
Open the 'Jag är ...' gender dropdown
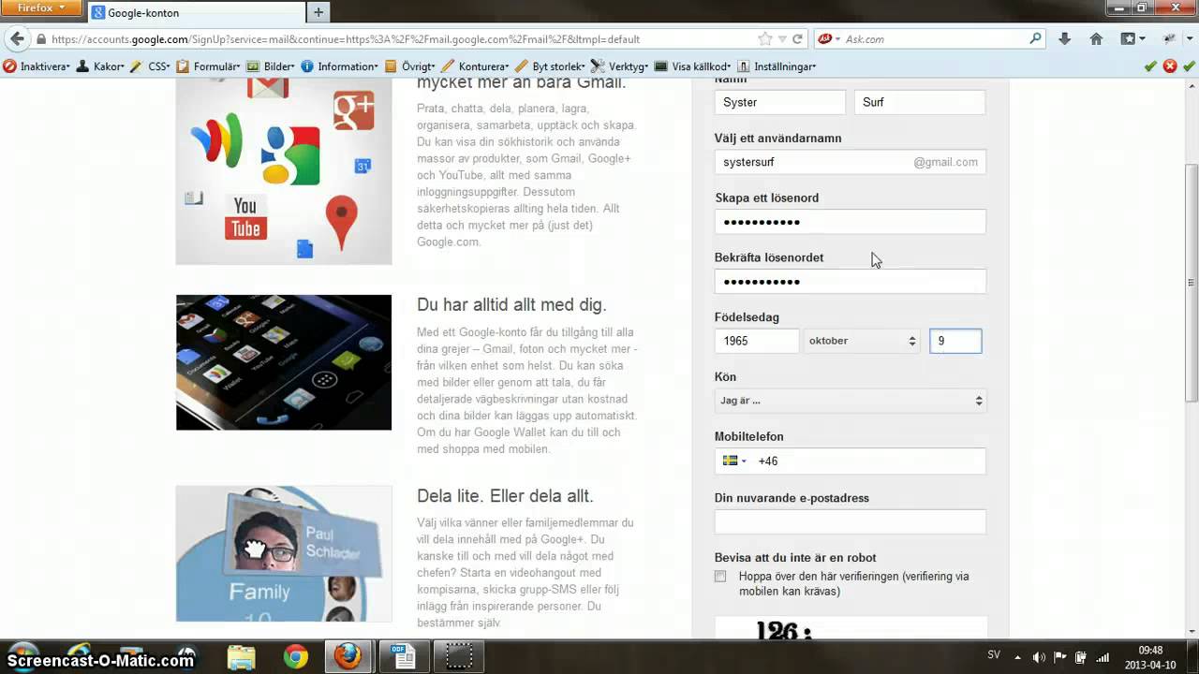pos(850,401)
